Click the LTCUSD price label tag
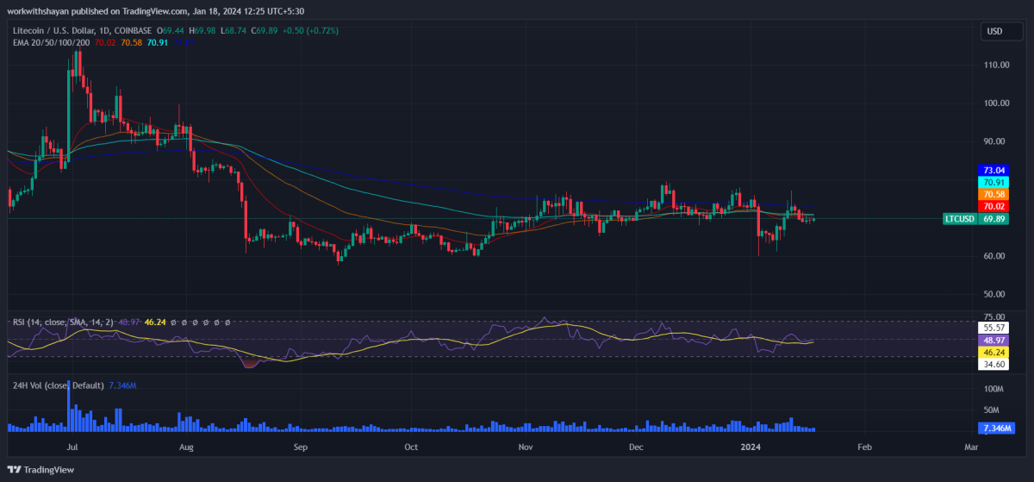This screenshot has height=482, width=1034. point(960,219)
